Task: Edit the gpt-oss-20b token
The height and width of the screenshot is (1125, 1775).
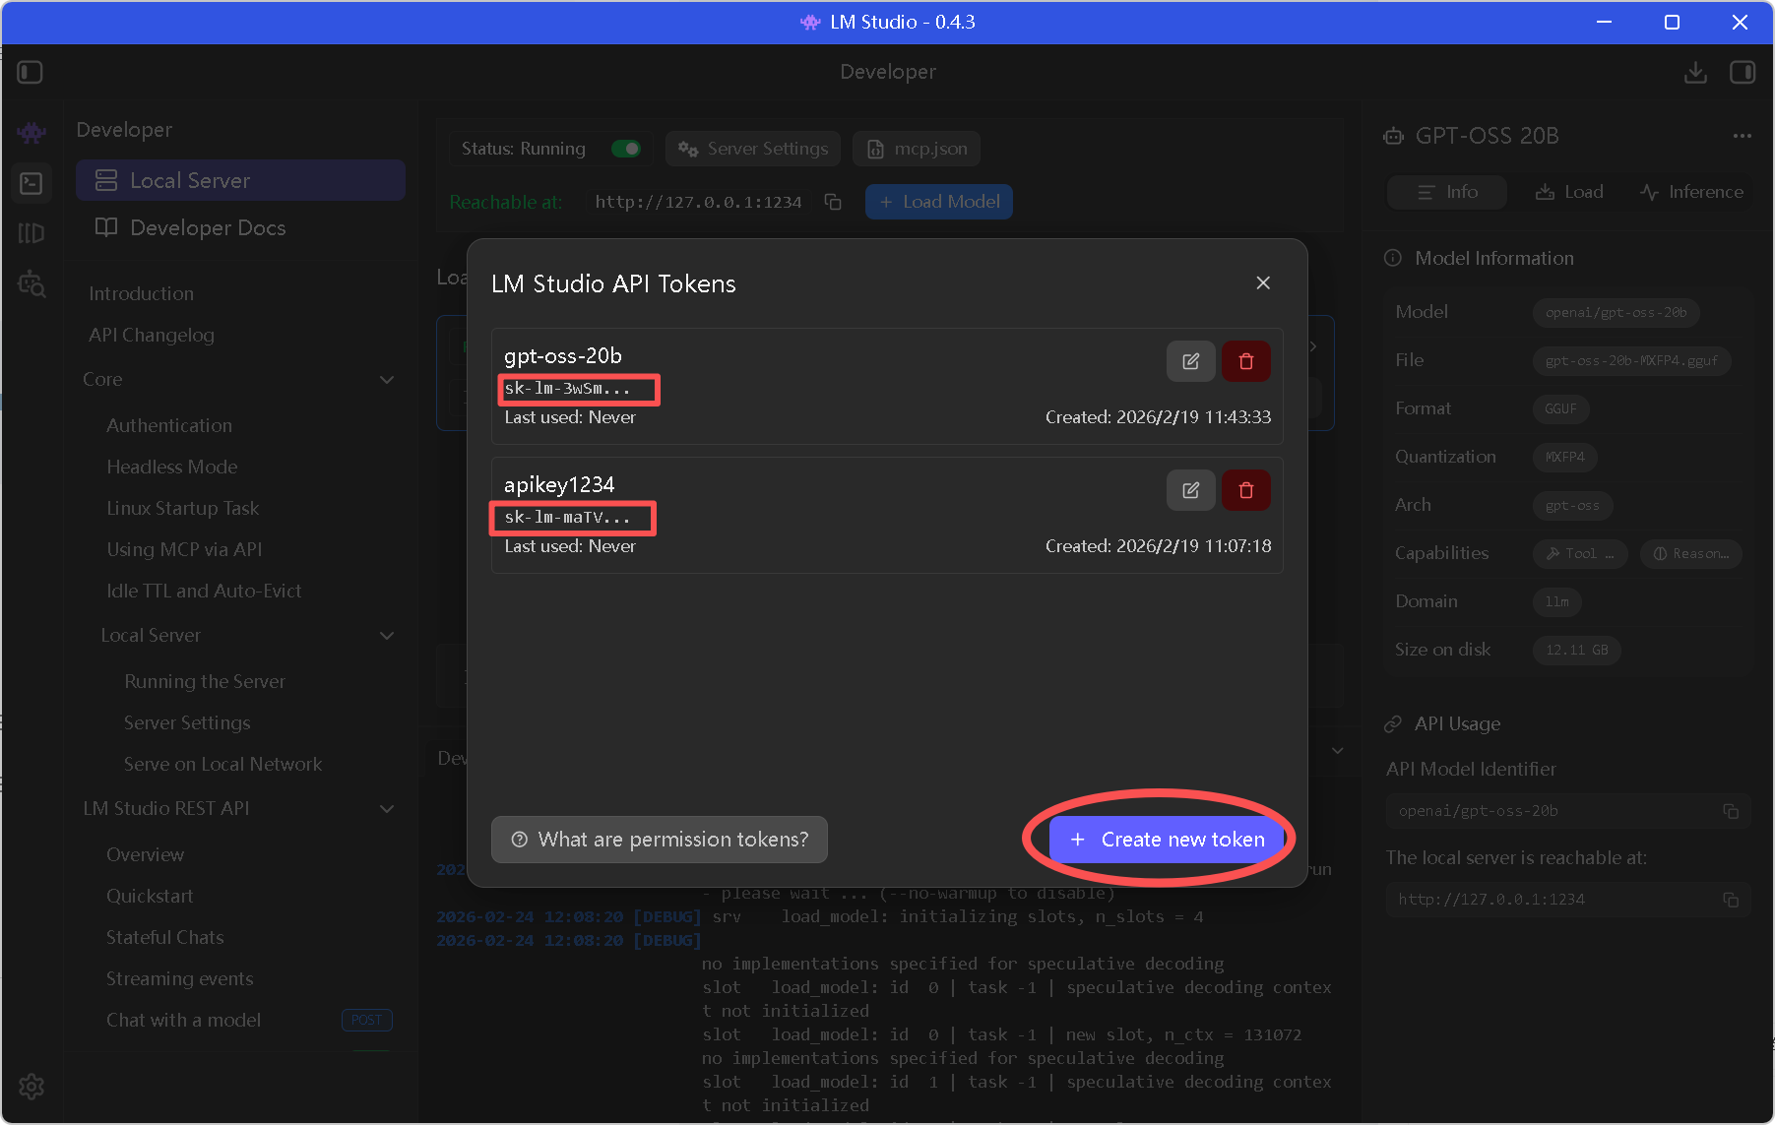Action: tap(1191, 361)
